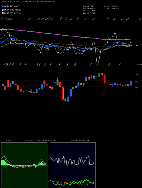Viewport: 142px width, 188px height.
Task: Click the 'MACD:' panel heading
Action: pyautogui.click(x=8, y=141)
